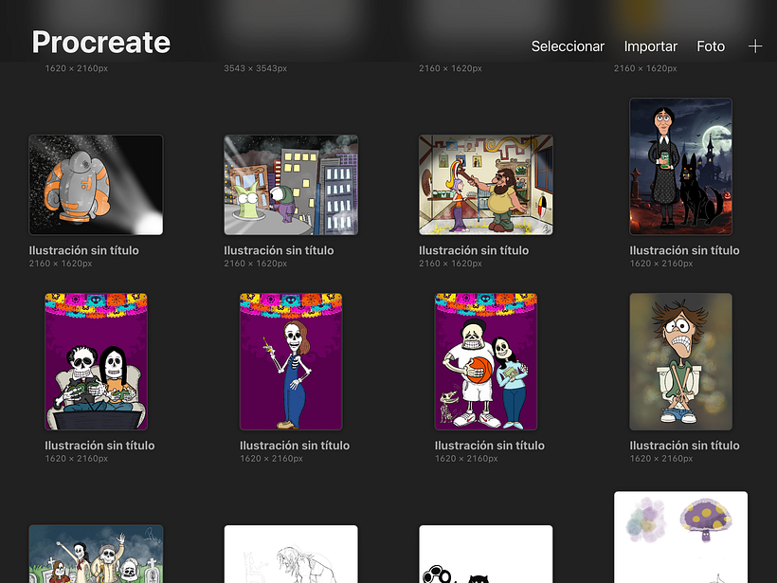Open the skeleton couple holding basketball artwork

click(x=485, y=361)
